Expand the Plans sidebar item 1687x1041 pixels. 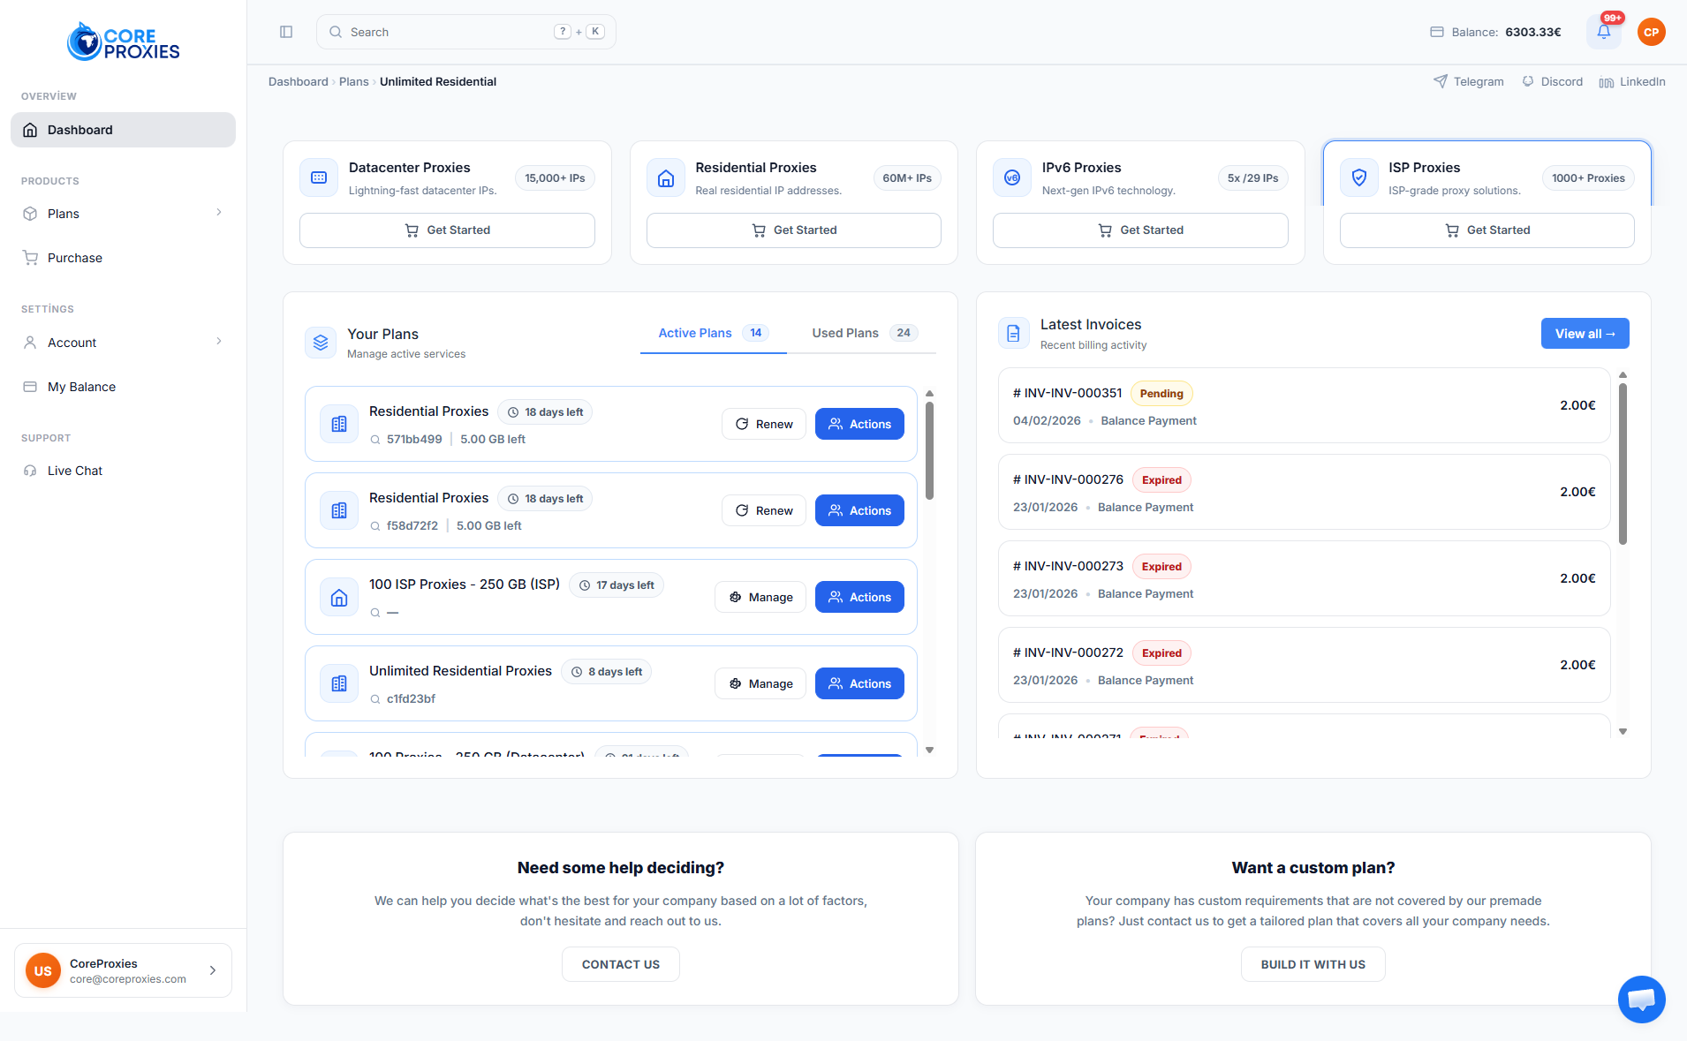pyautogui.click(x=218, y=213)
